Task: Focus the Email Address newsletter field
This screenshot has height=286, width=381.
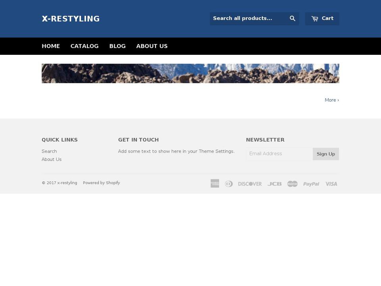Action: pyautogui.click(x=279, y=154)
